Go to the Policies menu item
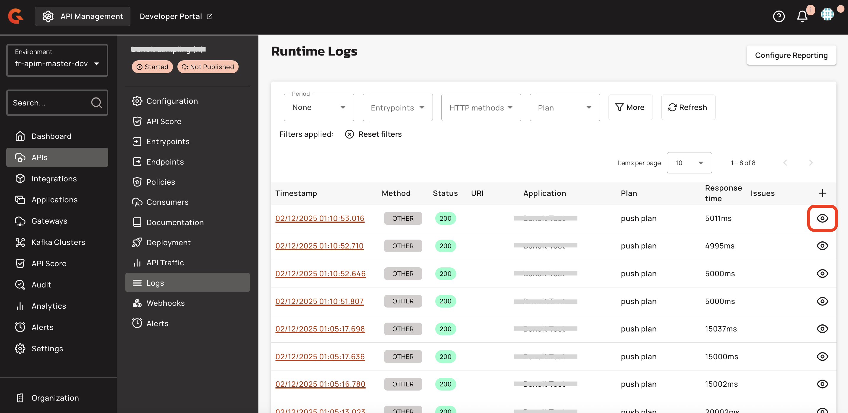The height and width of the screenshot is (413, 848). coord(160,182)
